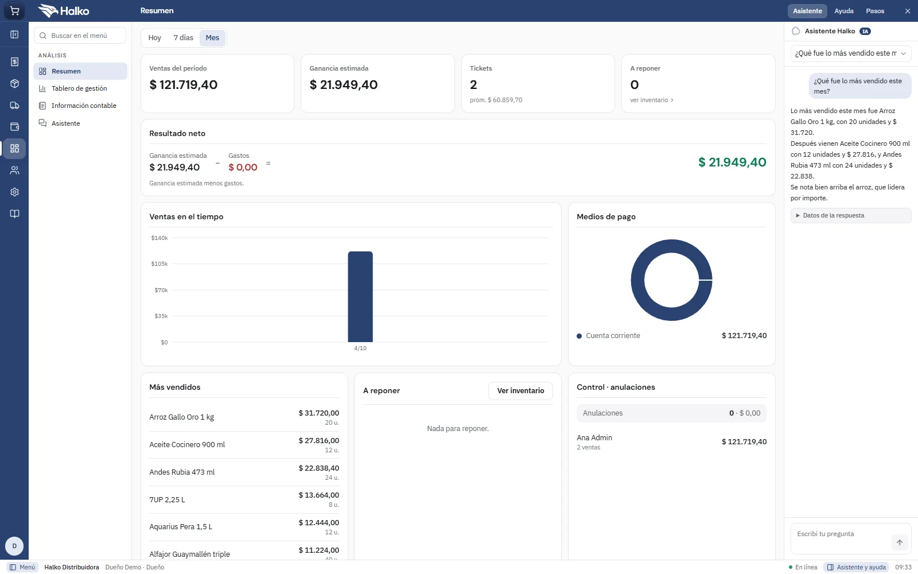Click the Anulaciones summary row
The image size is (918, 574).
pyautogui.click(x=671, y=413)
